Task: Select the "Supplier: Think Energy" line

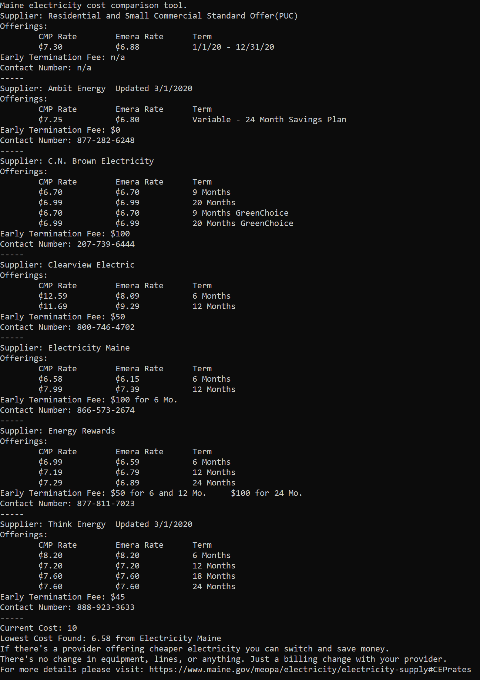Action: tap(96, 524)
